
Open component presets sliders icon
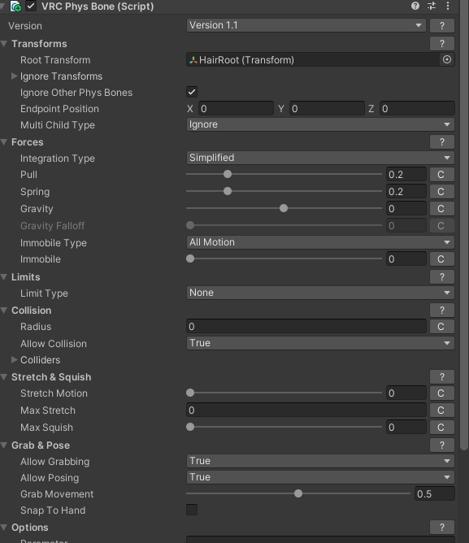coord(432,6)
